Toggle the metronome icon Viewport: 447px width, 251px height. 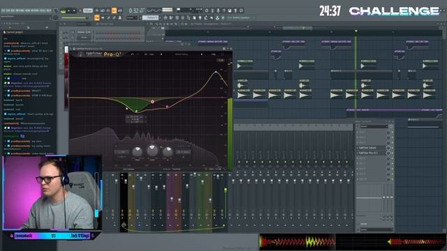[x=97, y=11]
